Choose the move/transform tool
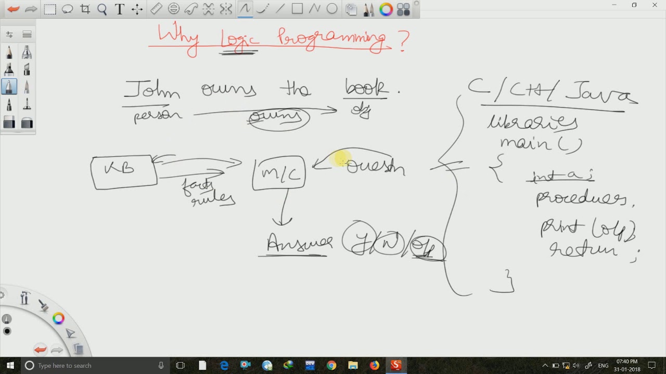666x374 pixels. [137, 9]
